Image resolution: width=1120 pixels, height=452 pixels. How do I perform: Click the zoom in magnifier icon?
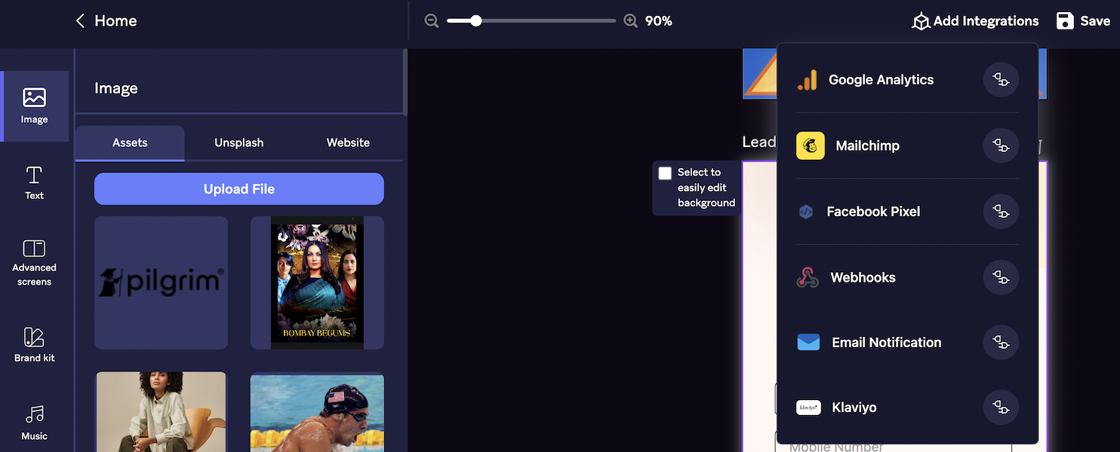[x=631, y=21]
